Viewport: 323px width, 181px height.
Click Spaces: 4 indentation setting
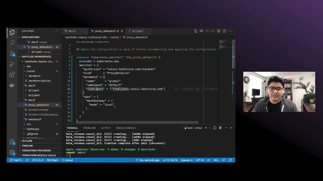tap(187, 160)
